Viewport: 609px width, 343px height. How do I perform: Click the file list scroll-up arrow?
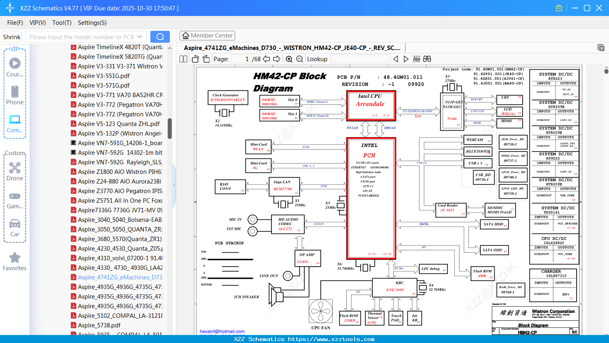[x=170, y=48]
